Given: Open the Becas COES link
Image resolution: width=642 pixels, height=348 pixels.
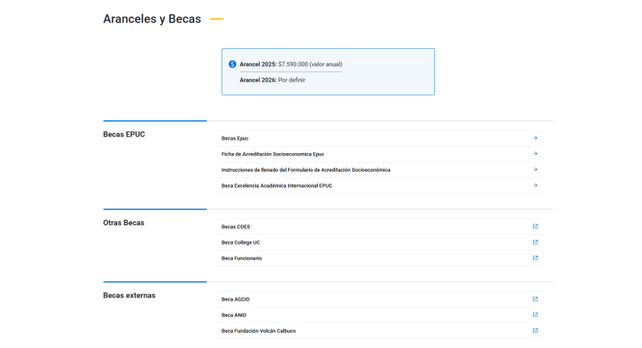Looking at the screenshot, I should point(235,227).
